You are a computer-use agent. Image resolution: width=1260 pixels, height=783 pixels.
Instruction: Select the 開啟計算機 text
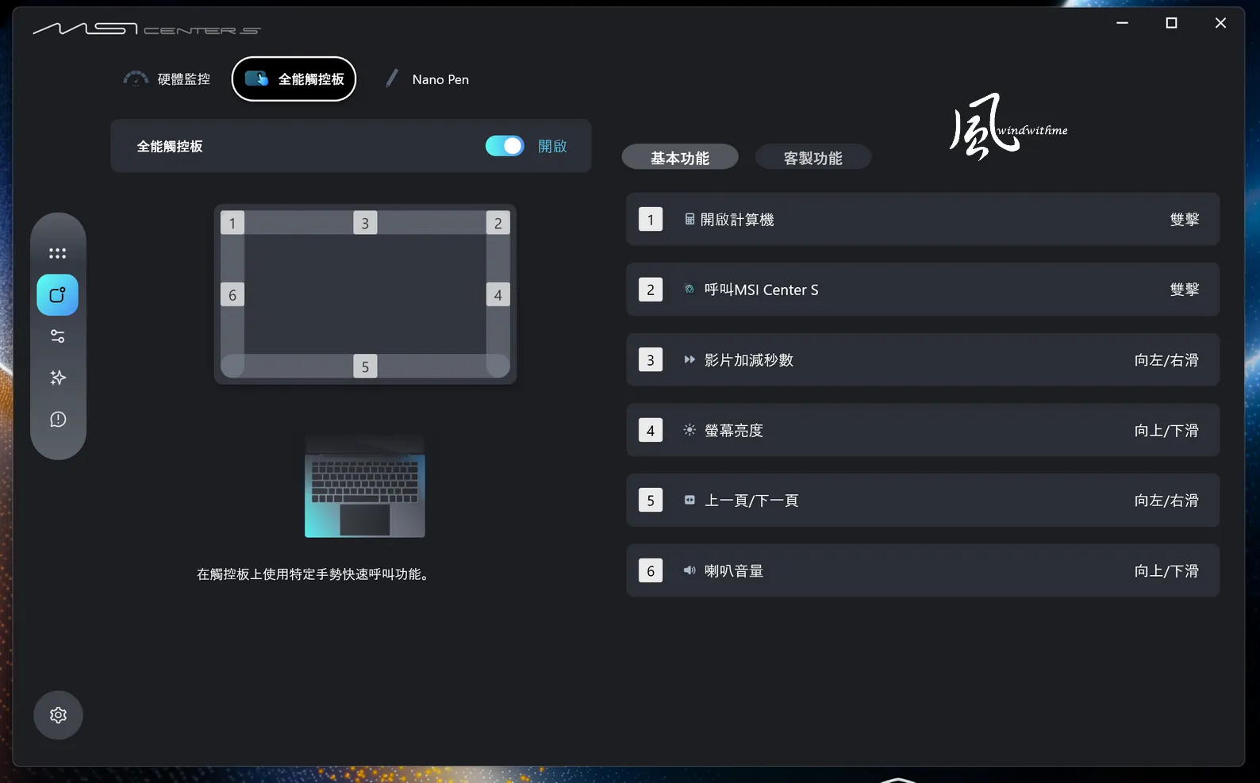click(737, 220)
